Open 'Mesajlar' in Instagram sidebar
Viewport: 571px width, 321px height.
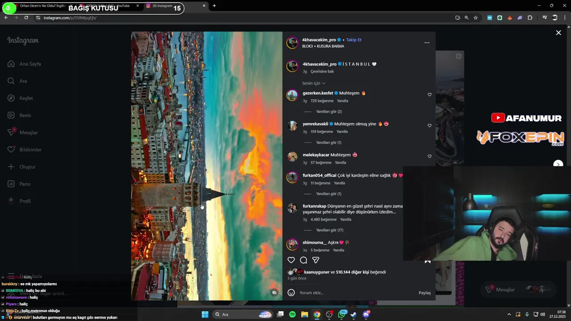pyautogui.click(x=23, y=132)
